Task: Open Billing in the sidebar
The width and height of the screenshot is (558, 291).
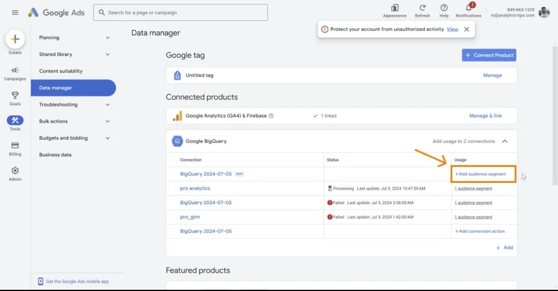Action: click(x=15, y=149)
